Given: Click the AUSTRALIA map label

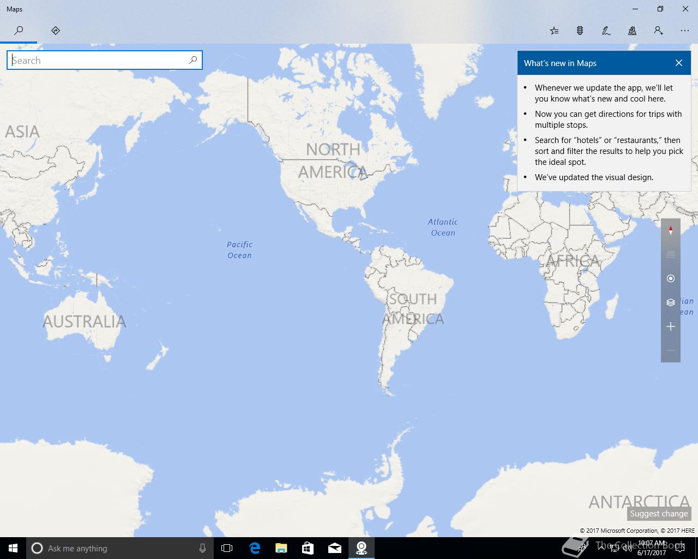Looking at the screenshot, I should click(x=85, y=322).
